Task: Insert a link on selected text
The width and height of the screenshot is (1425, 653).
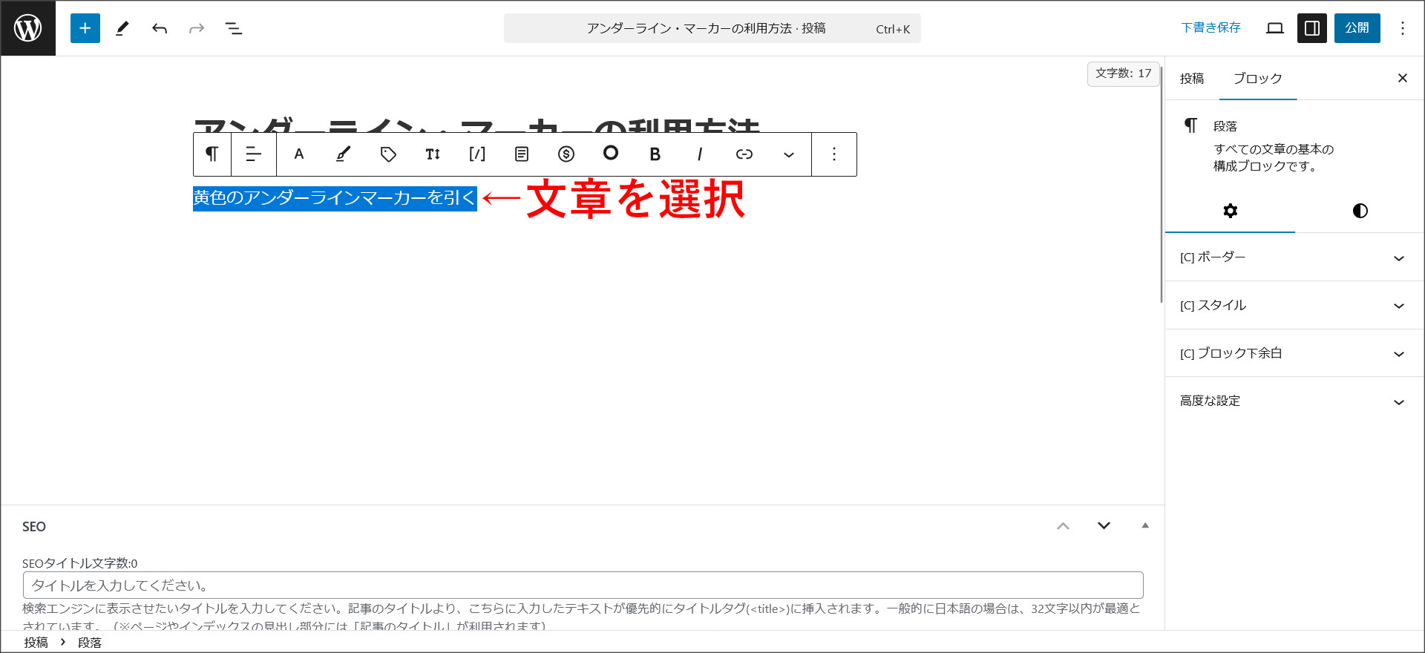Action: pyautogui.click(x=744, y=154)
